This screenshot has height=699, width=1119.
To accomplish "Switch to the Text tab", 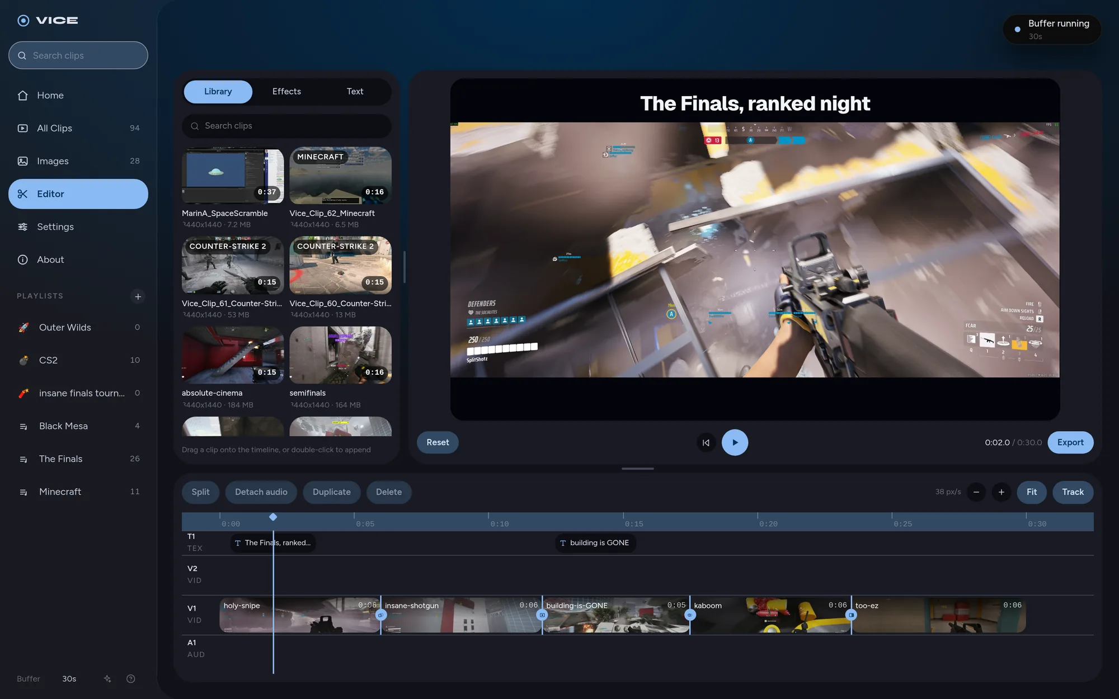I will click(355, 92).
